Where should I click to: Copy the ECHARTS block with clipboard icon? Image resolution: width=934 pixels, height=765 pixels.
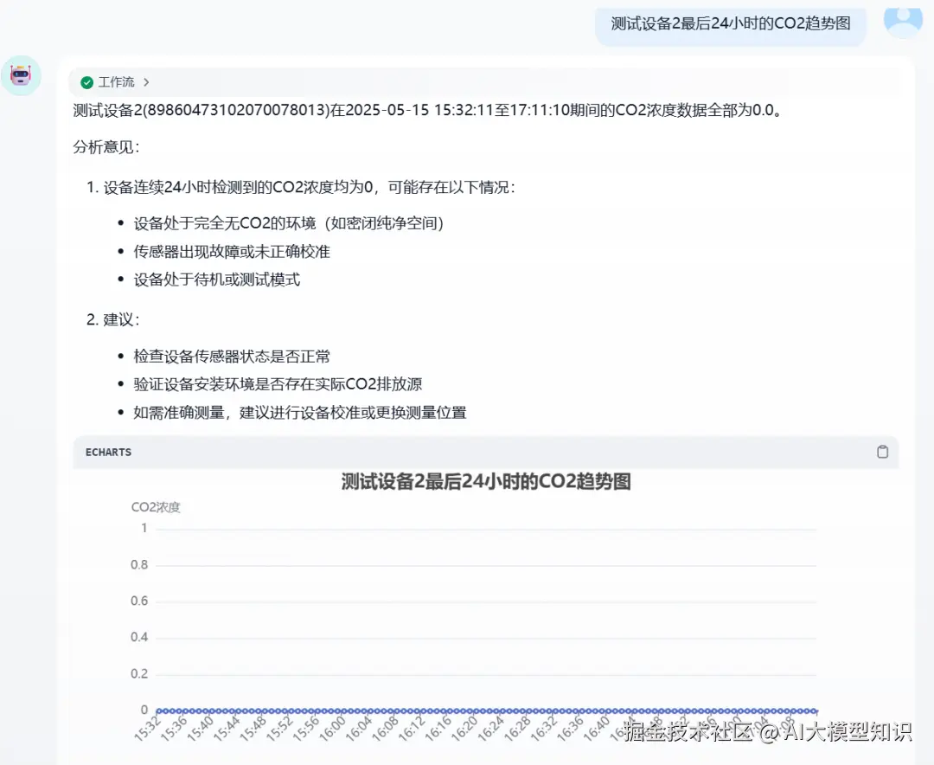[882, 452]
